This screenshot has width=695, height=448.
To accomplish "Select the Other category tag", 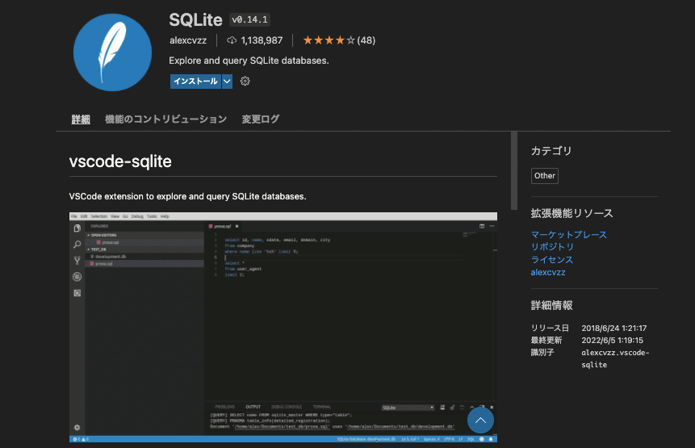I will (x=545, y=175).
